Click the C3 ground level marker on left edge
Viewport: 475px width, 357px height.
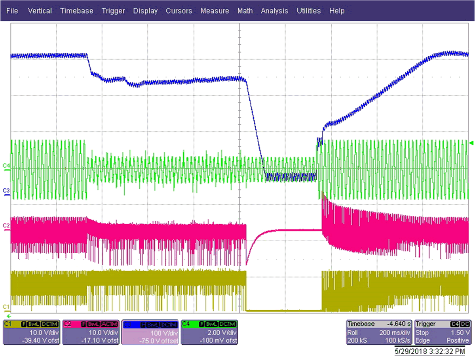coord(6,191)
